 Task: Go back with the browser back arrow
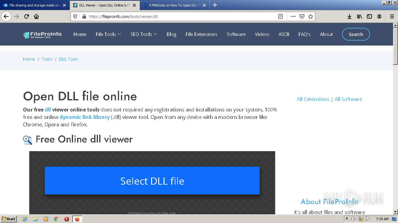[x=6, y=16]
